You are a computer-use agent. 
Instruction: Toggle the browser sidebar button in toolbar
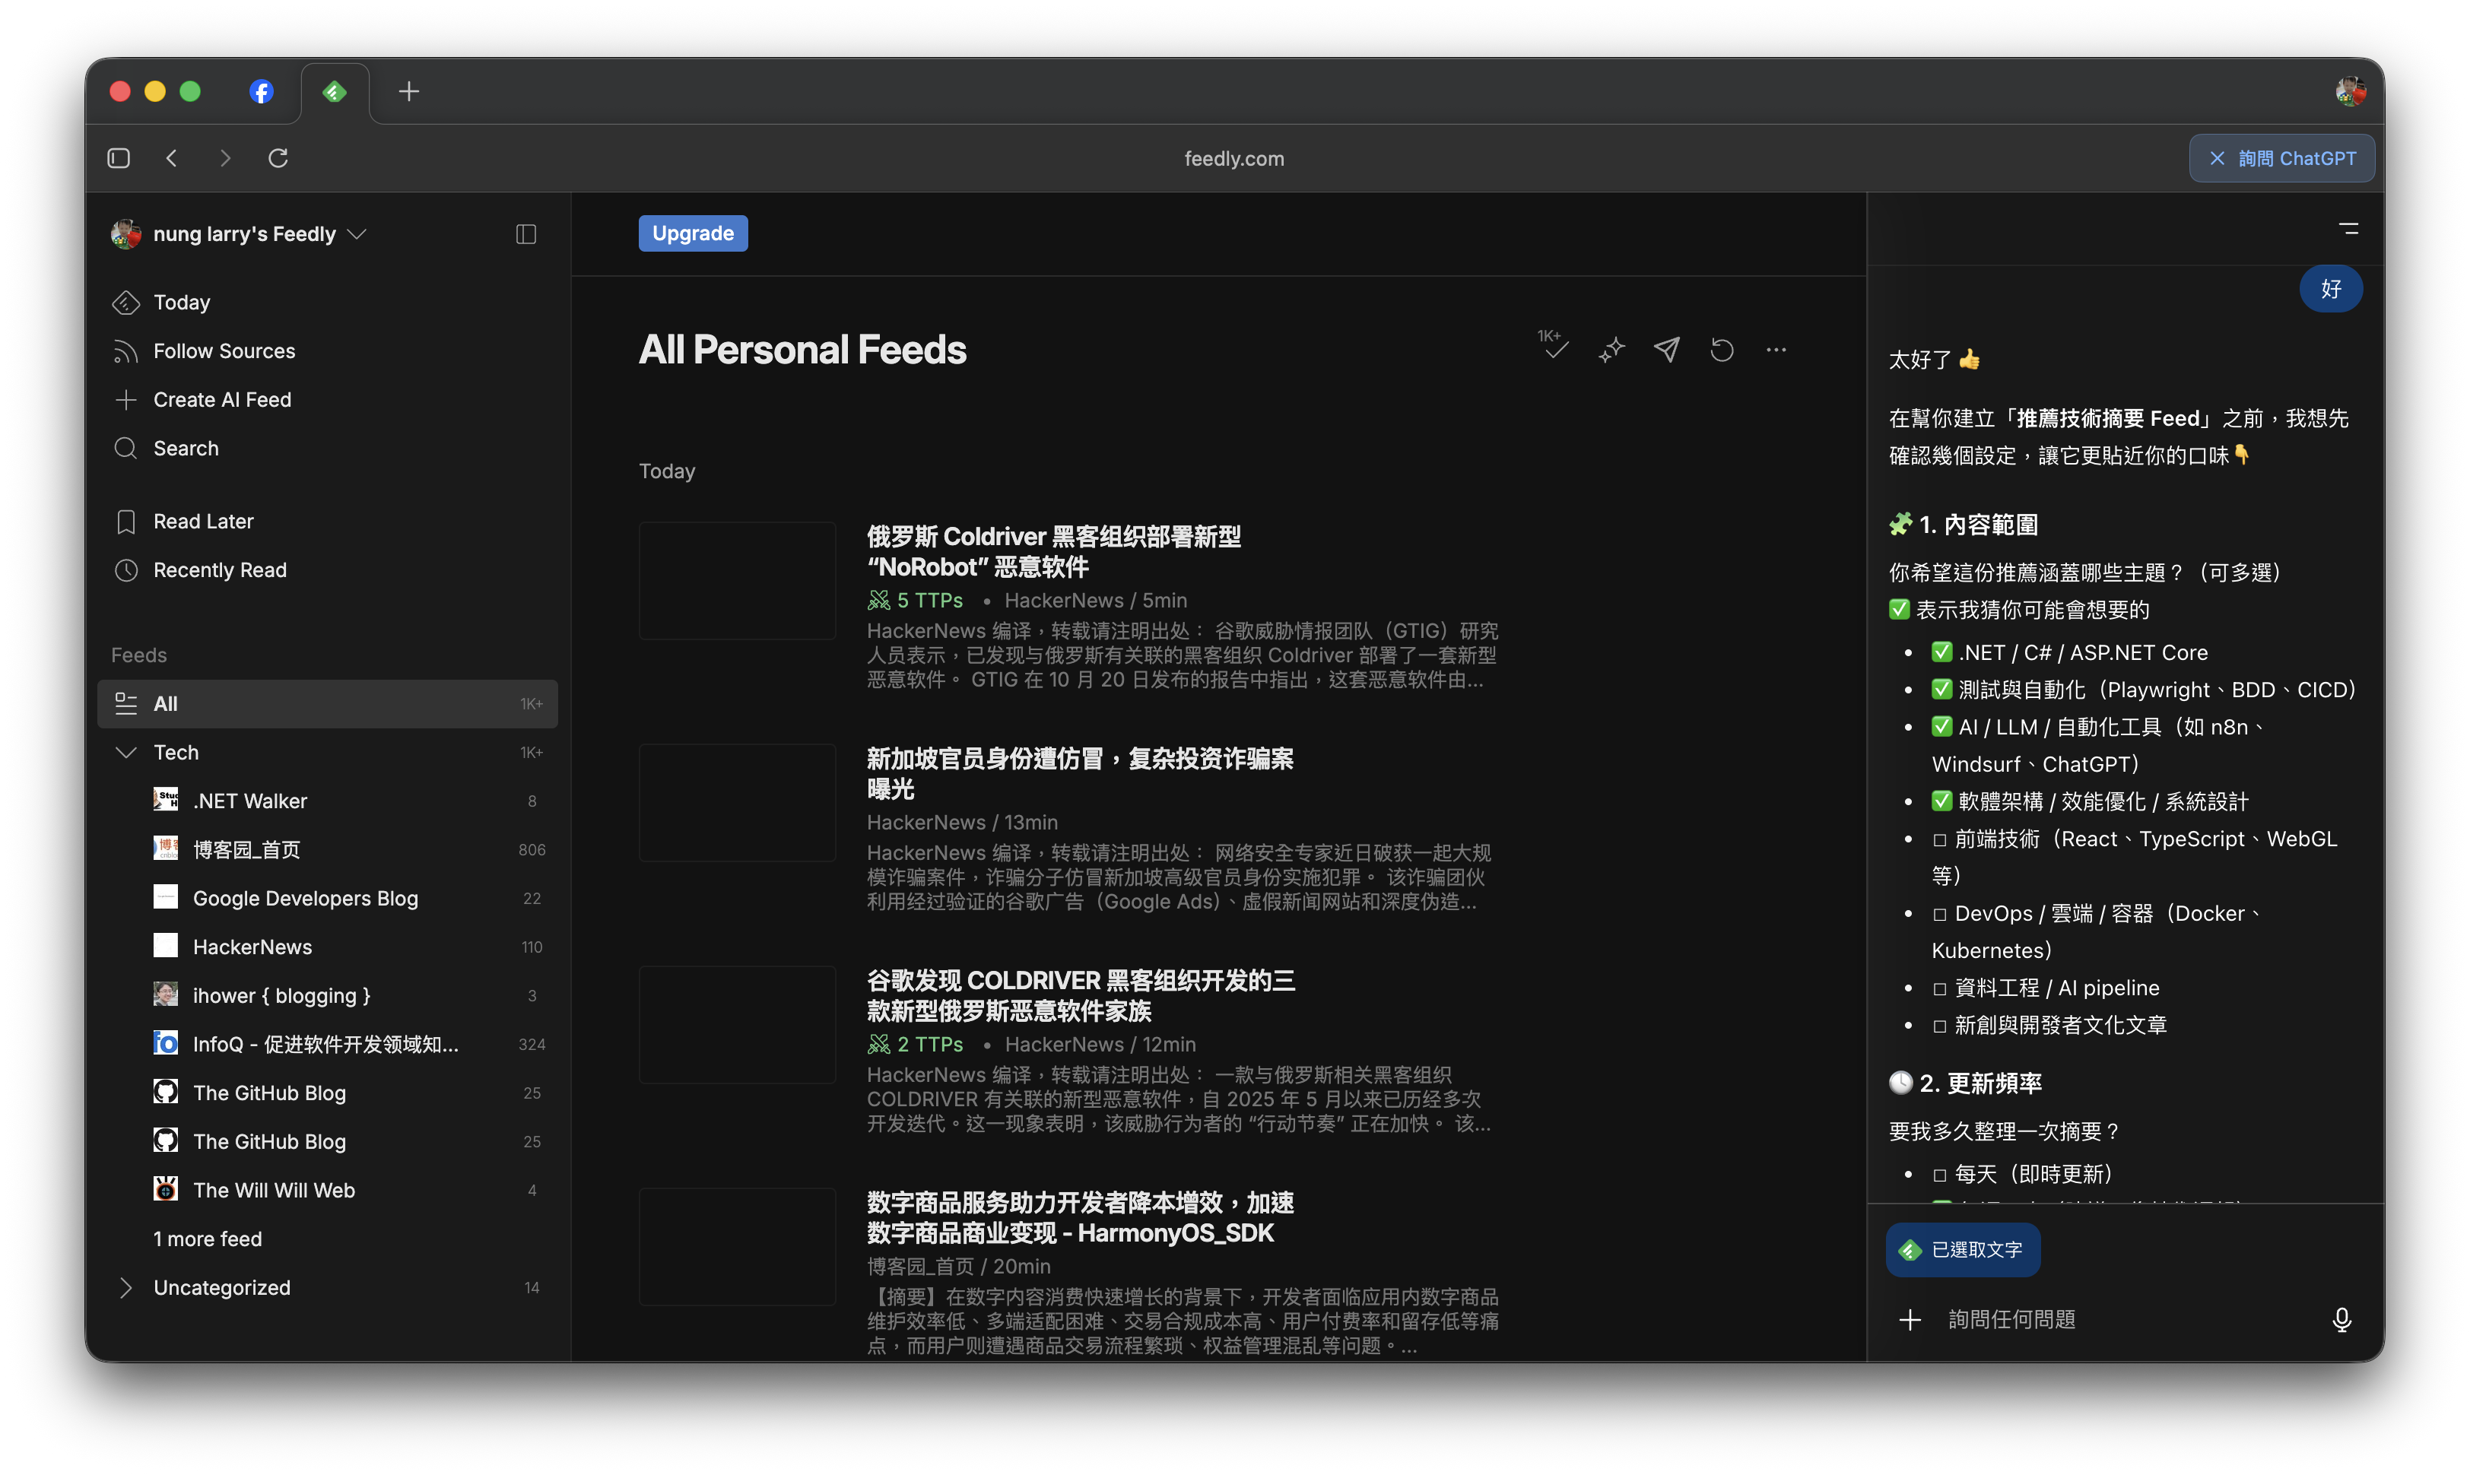click(119, 158)
